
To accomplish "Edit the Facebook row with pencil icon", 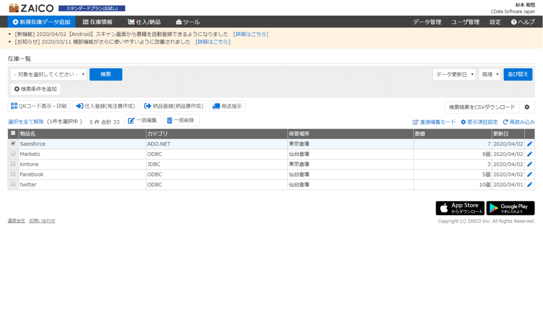I will point(530,174).
